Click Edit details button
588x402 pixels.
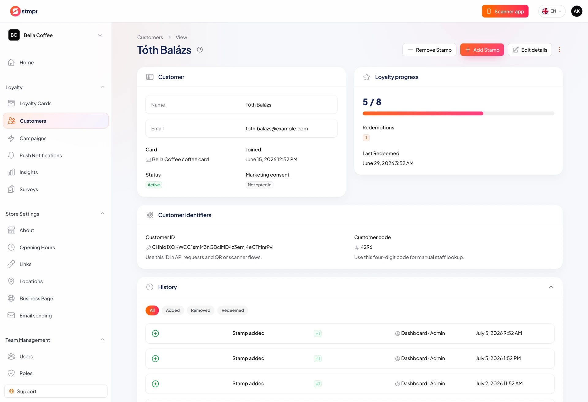point(530,50)
